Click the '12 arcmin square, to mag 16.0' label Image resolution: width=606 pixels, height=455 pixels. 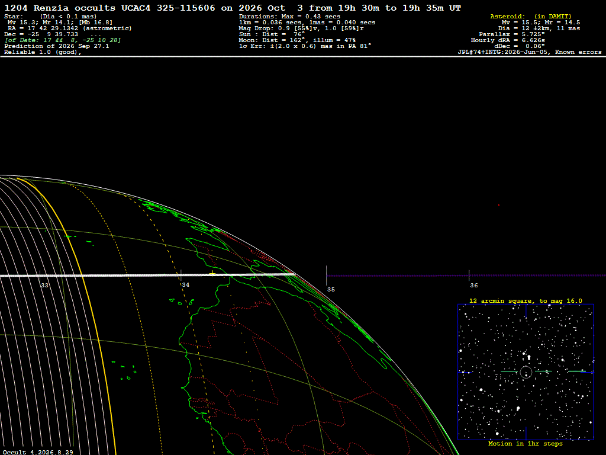[526, 300]
